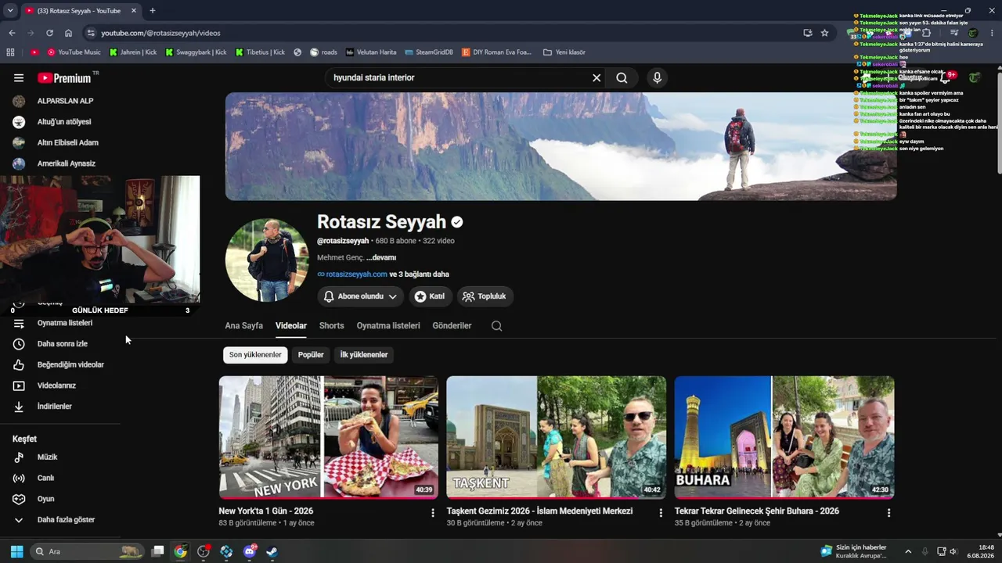Image resolution: width=1002 pixels, height=563 pixels.
Task: Open browser home page
Action: click(x=68, y=33)
